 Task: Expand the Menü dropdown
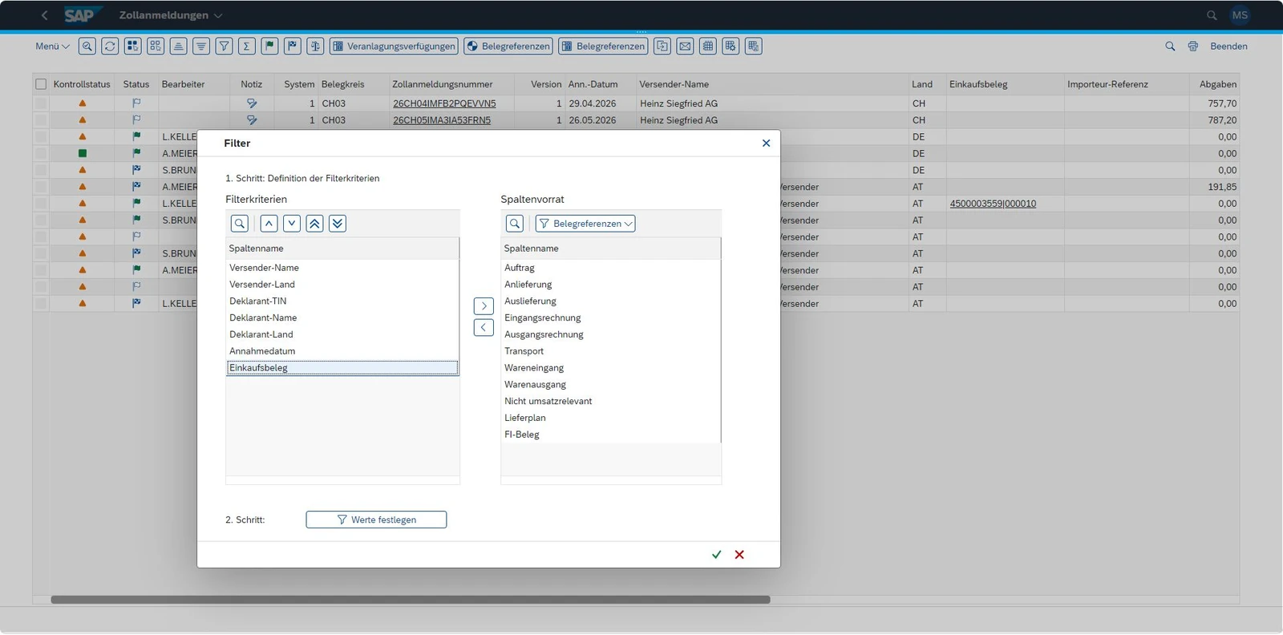click(x=52, y=47)
